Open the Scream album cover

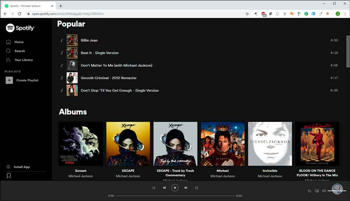point(81,144)
